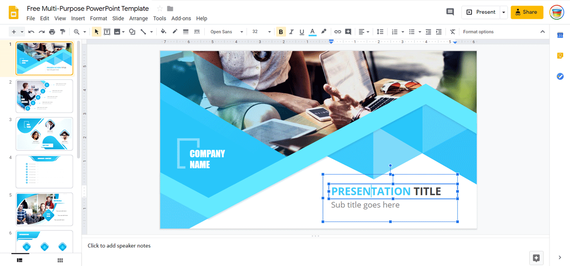Open the Open Sans font dropdown
Image resolution: width=570 pixels, height=266 pixels.
pyautogui.click(x=227, y=32)
